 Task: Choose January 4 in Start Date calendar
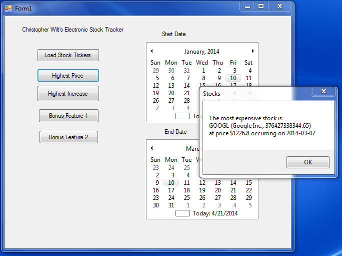pyautogui.click(x=250, y=71)
